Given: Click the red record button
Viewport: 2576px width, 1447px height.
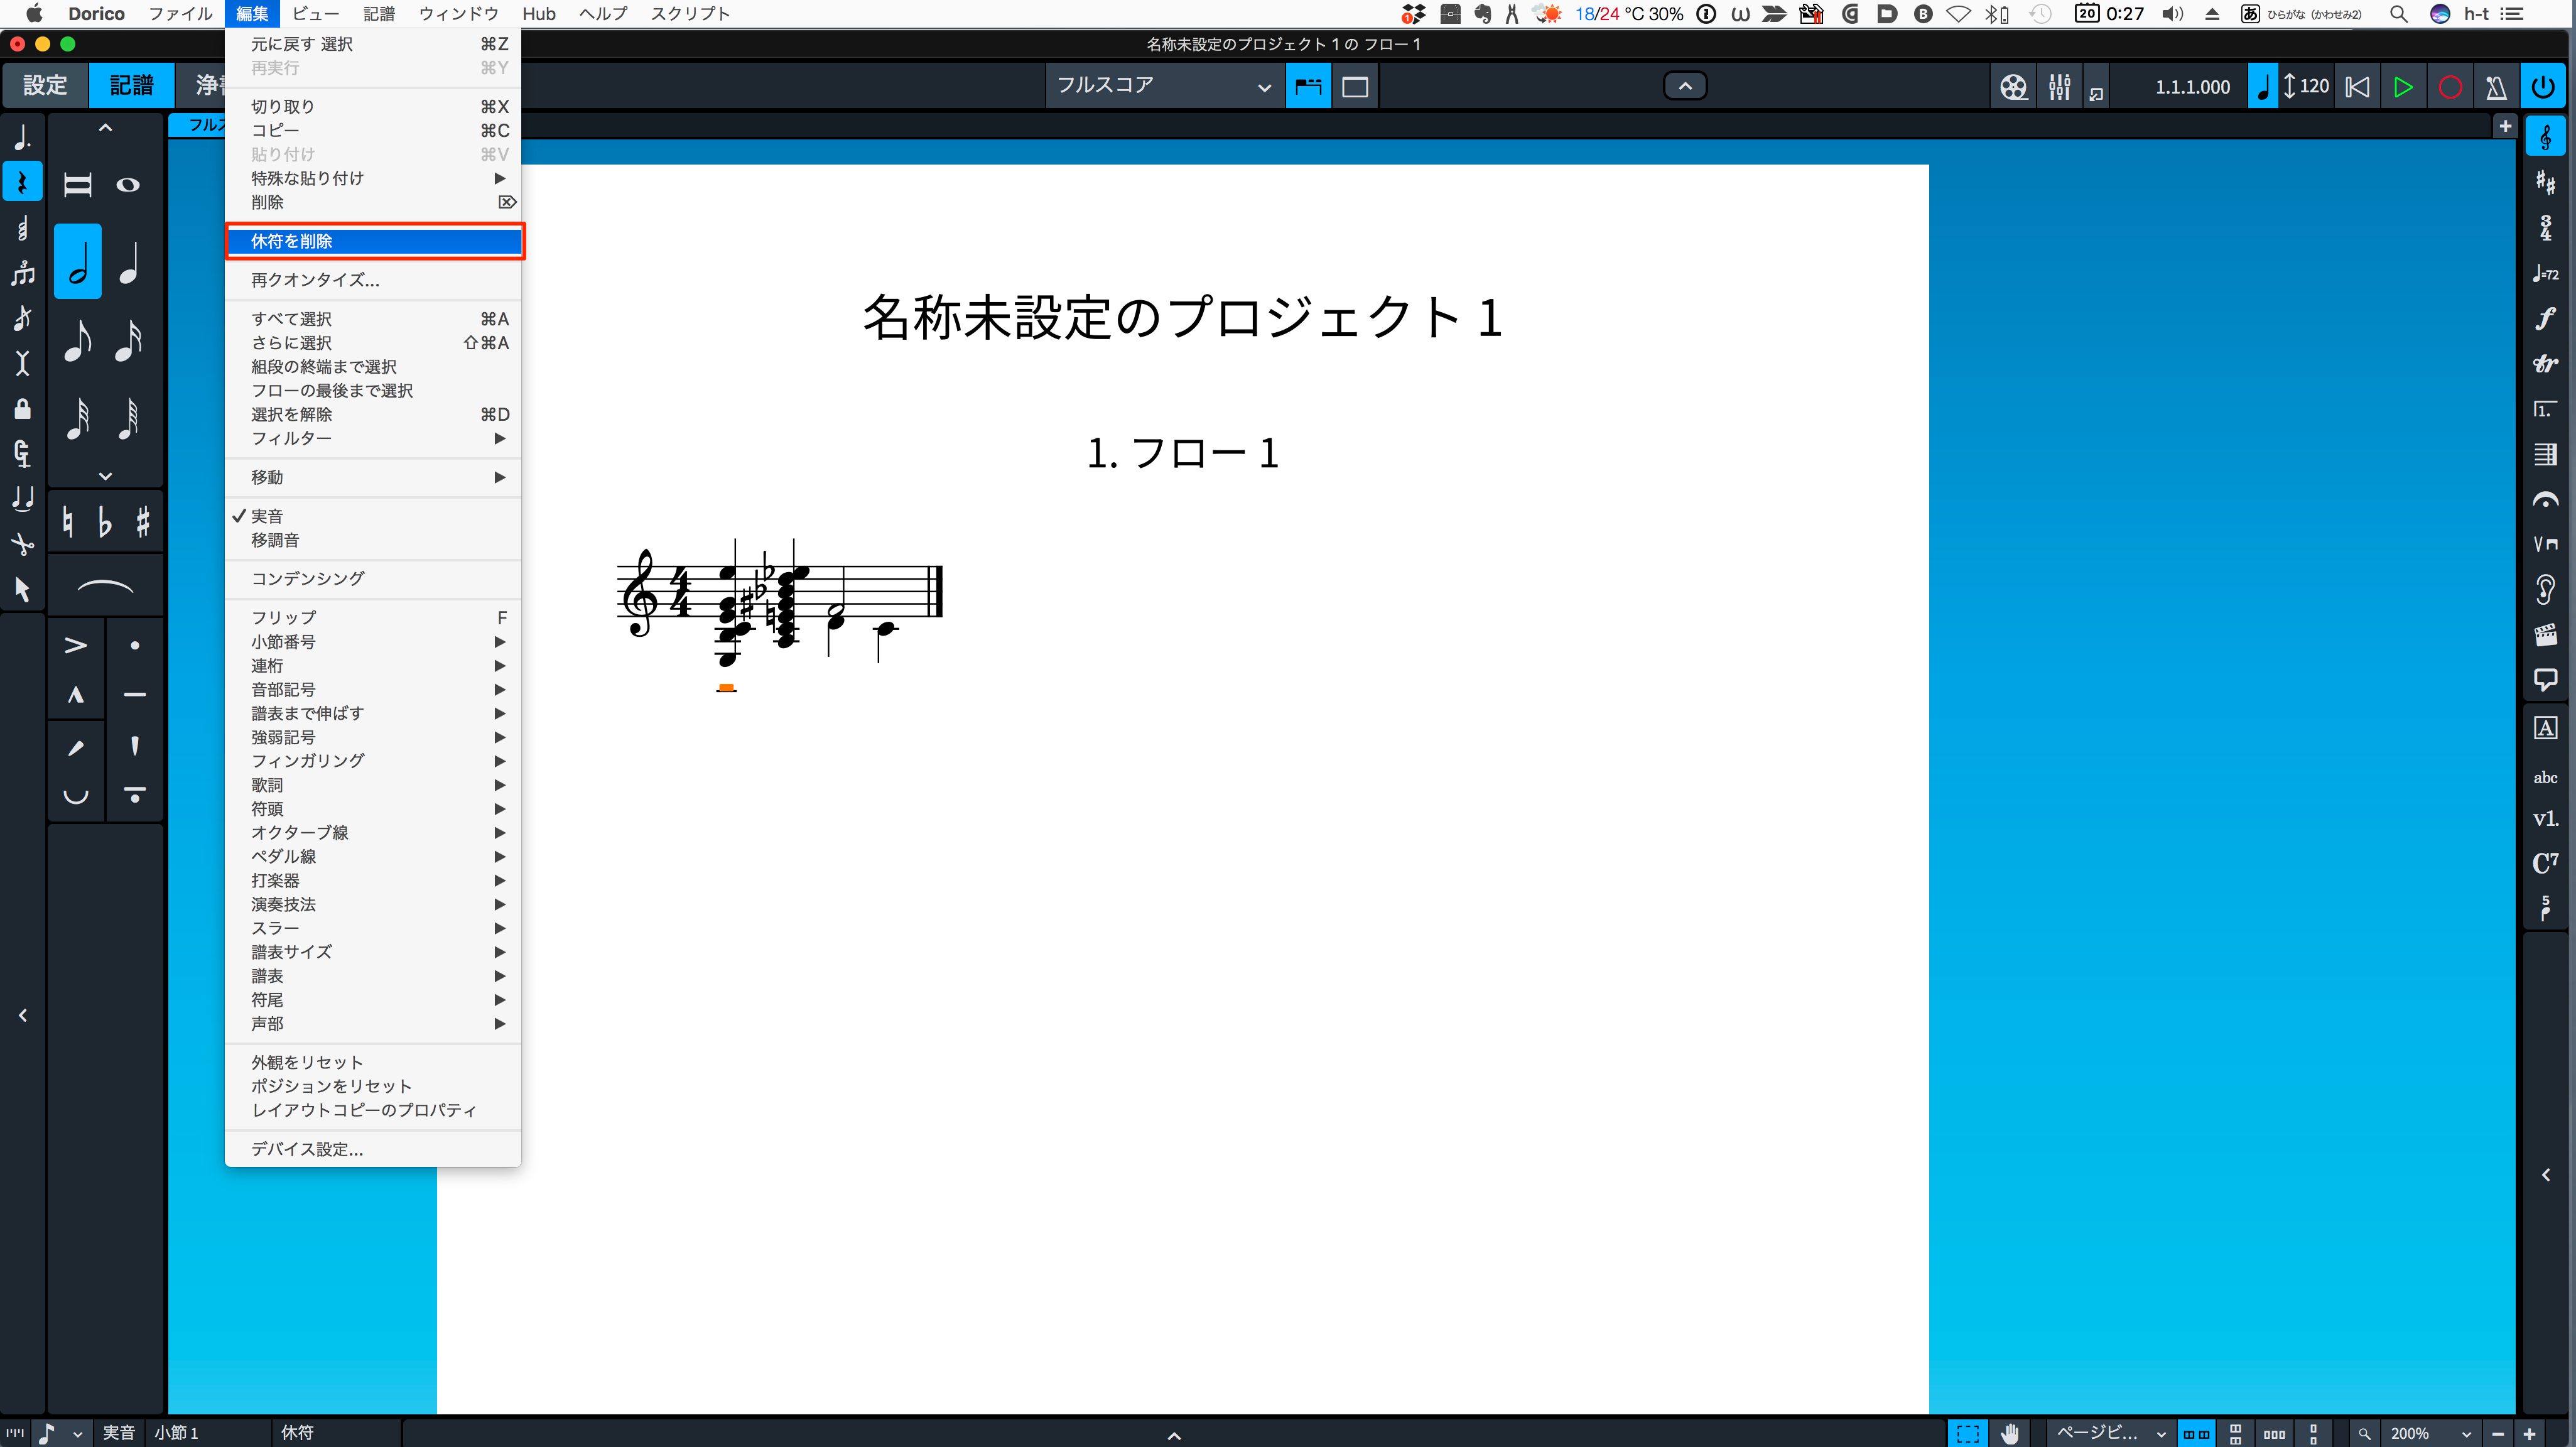Looking at the screenshot, I should pos(2450,87).
